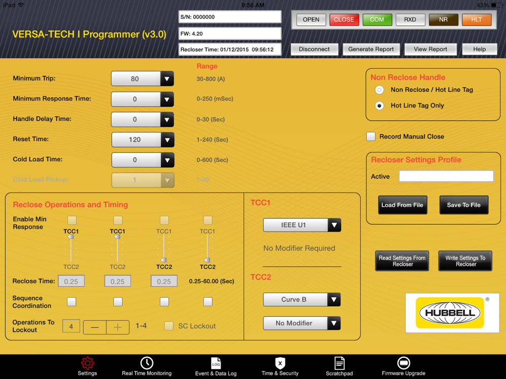This screenshot has height=379, width=506.
Task: Click Write Settings To Recloser
Action: click(465, 261)
